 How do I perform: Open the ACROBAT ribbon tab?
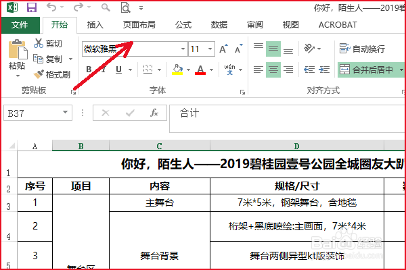tap(338, 25)
